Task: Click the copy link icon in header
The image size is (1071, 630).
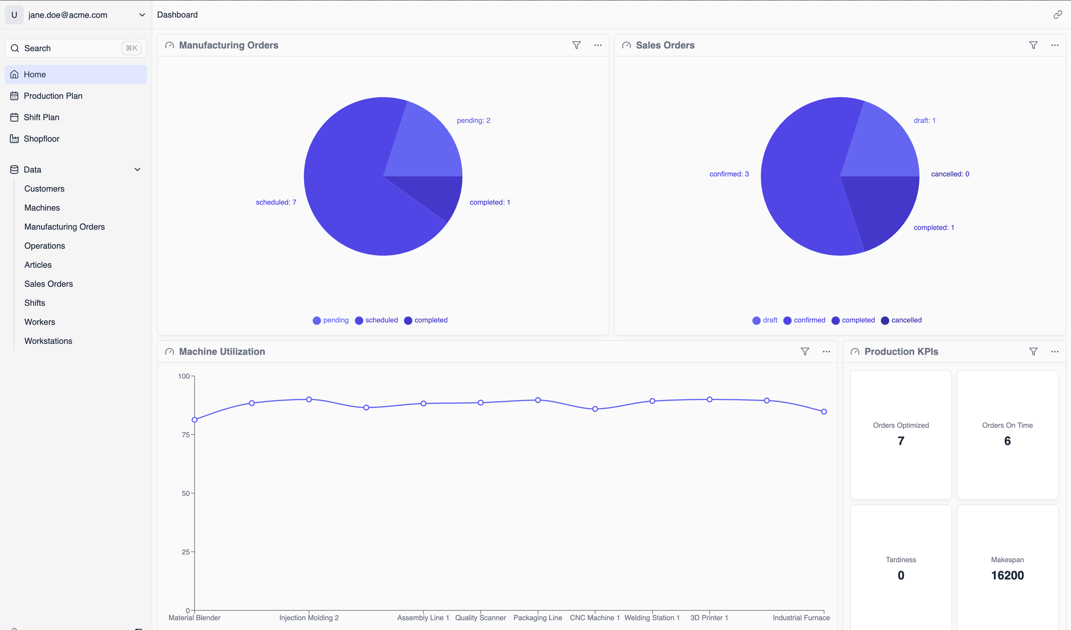Action: 1057,15
